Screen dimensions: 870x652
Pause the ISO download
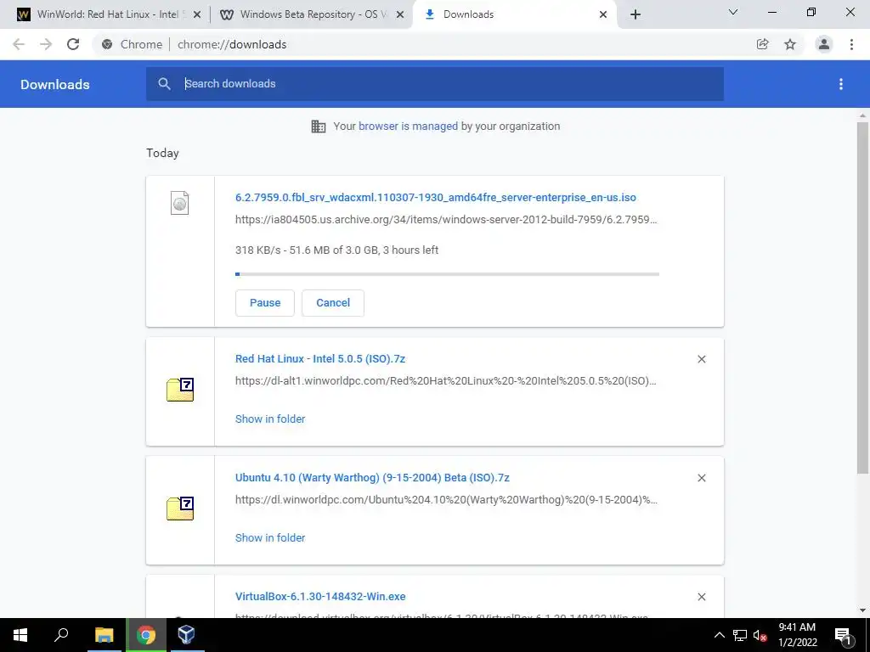coord(265,303)
